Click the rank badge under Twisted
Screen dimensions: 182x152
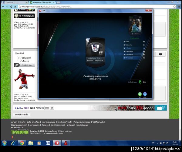pyautogui.click(x=25, y=65)
